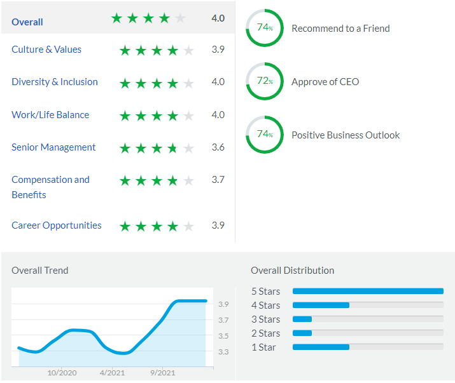This screenshot has width=455, height=383.
Task: Select Career Opportunities rating link
Action: point(57,225)
